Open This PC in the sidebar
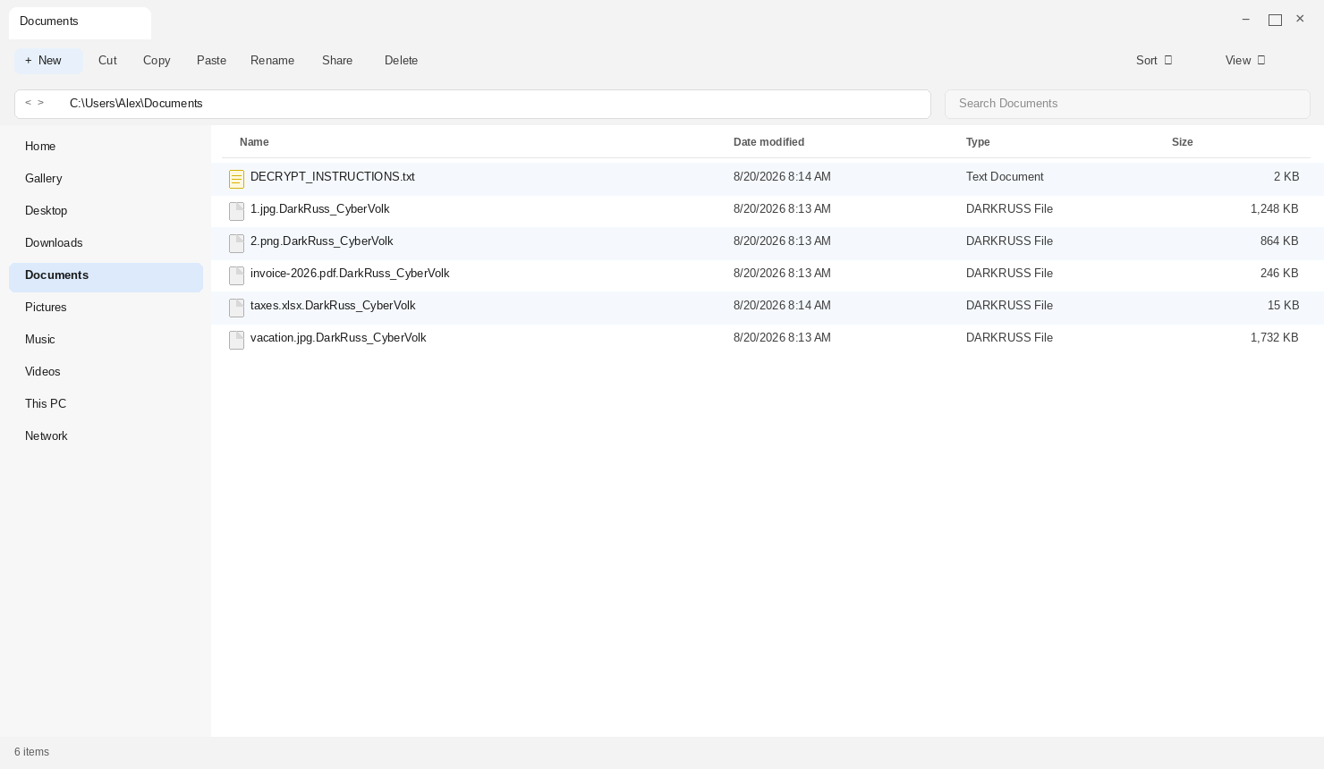Screen dimensions: 1324x769 pos(106,404)
